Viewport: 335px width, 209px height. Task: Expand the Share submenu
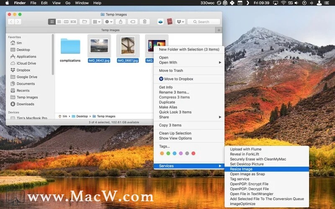tap(189, 117)
